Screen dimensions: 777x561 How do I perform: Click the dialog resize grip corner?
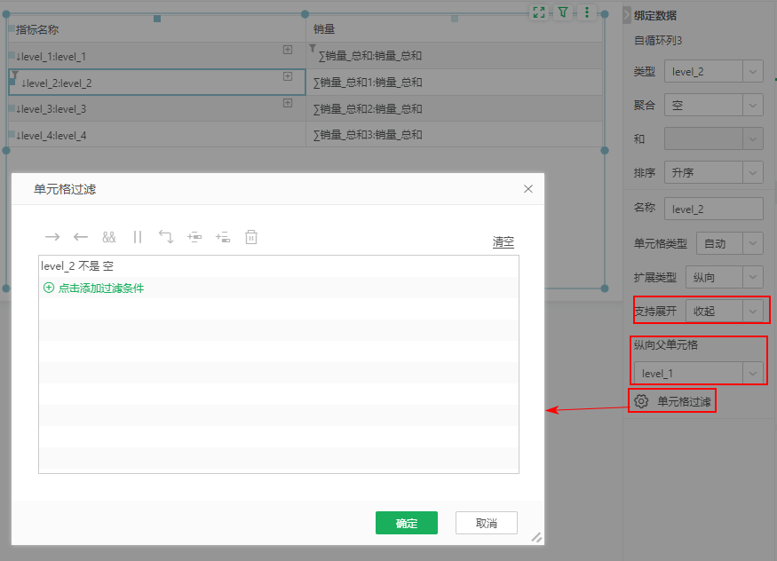click(536, 537)
